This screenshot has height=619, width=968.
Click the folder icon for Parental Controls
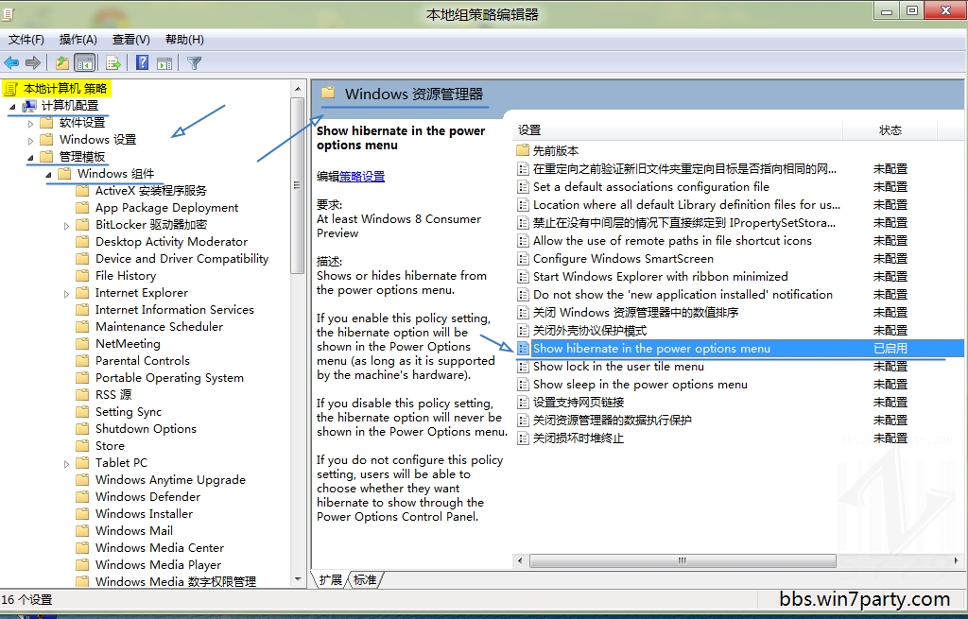click(x=82, y=360)
